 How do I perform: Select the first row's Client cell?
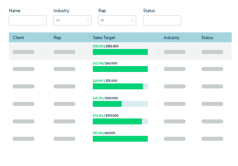point(23,52)
